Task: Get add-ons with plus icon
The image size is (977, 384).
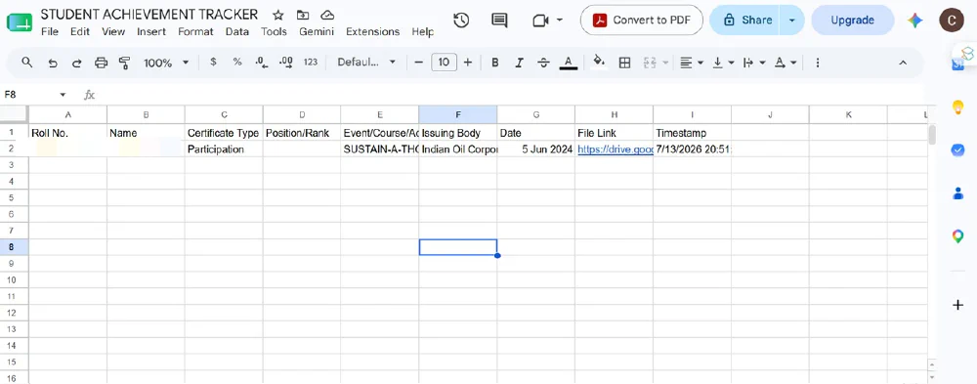Action: [x=958, y=305]
